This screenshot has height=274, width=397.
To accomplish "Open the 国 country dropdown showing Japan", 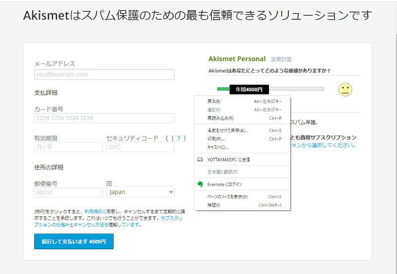I will point(140,192).
